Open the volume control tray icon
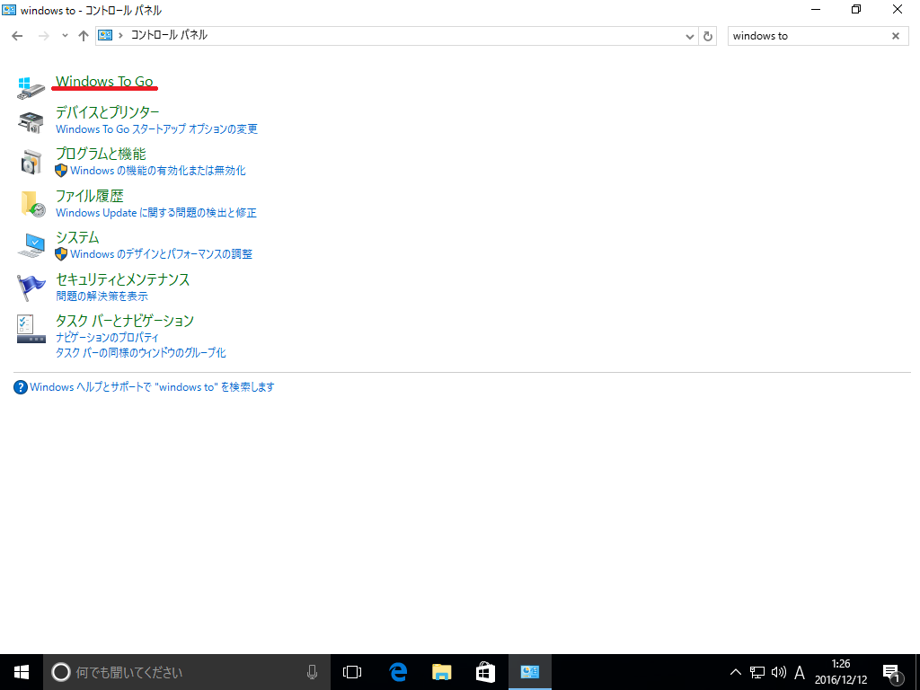The height and width of the screenshot is (690, 920). click(779, 672)
